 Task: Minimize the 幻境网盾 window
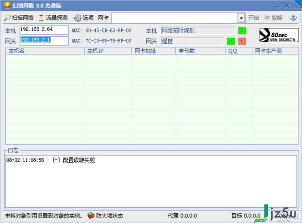tap(278, 7)
